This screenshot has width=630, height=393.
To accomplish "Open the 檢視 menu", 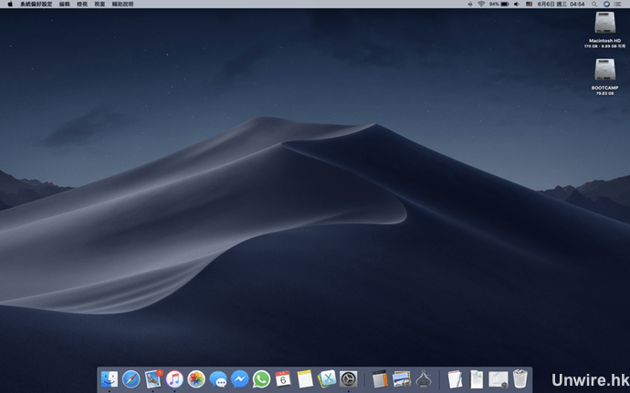I will point(82,4).
